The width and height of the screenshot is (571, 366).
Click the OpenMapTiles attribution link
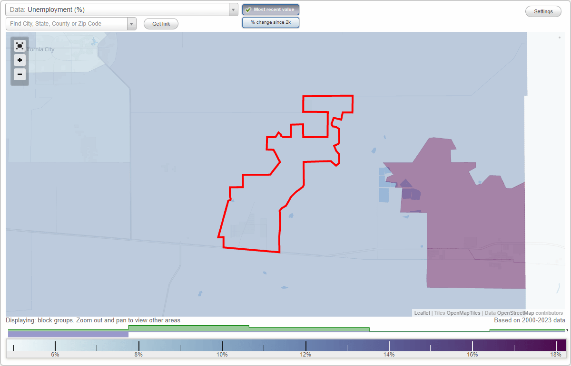[x=463, y=313]
